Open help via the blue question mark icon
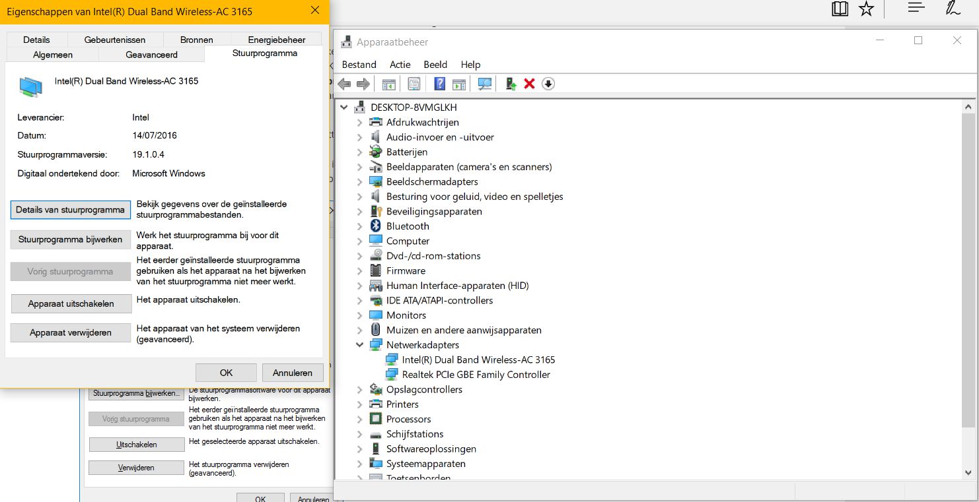 click(x=439, y=84)
